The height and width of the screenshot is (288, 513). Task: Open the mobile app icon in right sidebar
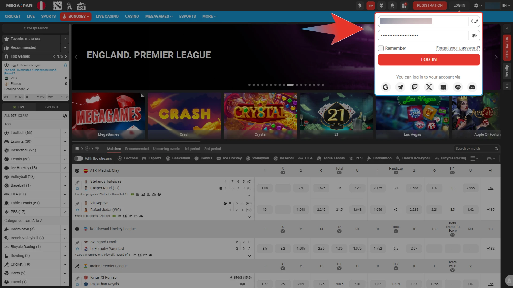[507, 86]
